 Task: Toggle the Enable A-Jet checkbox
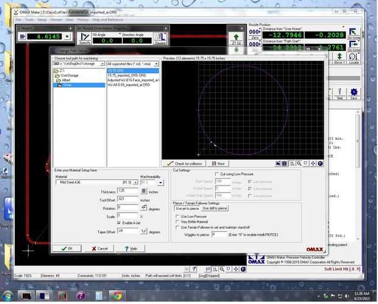[119, 223]
